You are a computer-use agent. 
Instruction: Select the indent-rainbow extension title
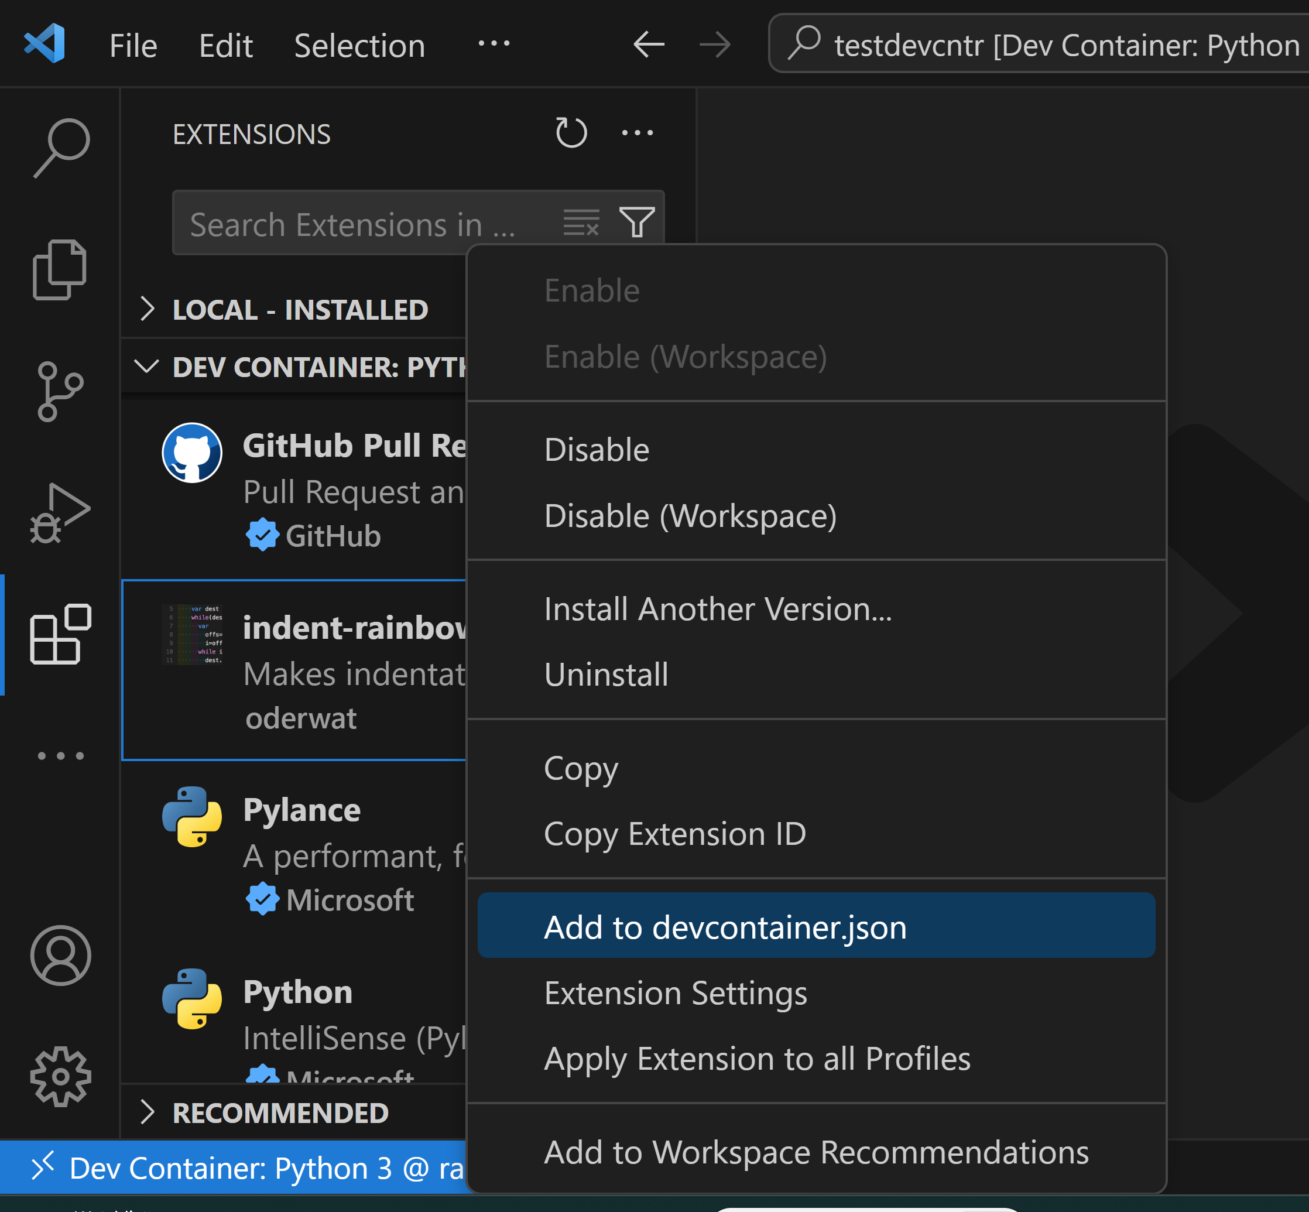click(354, 628)
